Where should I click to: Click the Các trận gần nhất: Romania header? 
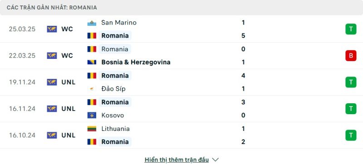(52, 8)
